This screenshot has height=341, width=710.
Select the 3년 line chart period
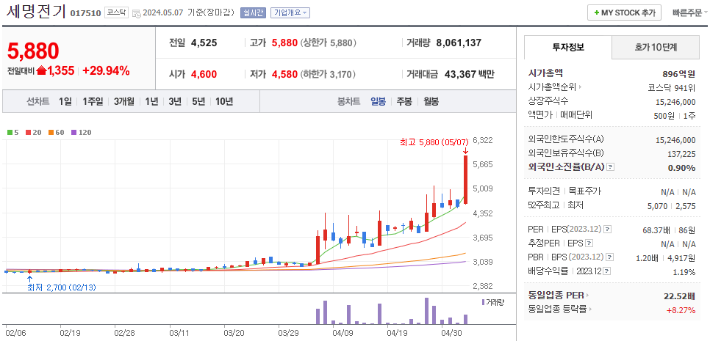click(x=174, y=102)
